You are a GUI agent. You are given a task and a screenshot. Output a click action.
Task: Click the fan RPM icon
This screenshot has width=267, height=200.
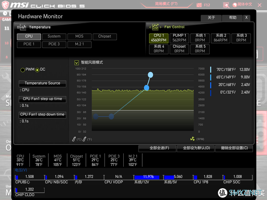pos(192,139)
